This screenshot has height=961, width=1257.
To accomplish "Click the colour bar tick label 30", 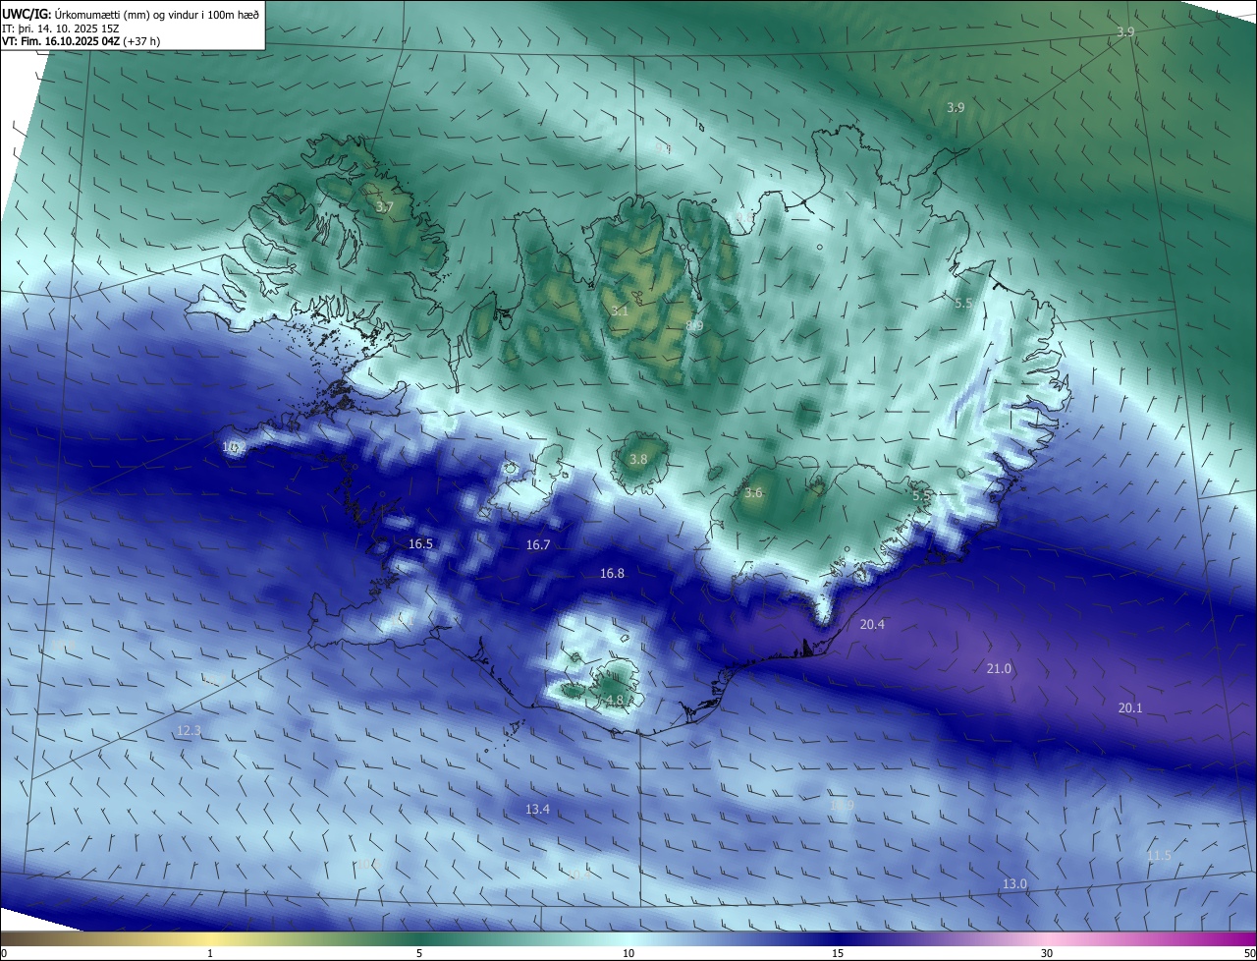I will tap(1047, 953).
